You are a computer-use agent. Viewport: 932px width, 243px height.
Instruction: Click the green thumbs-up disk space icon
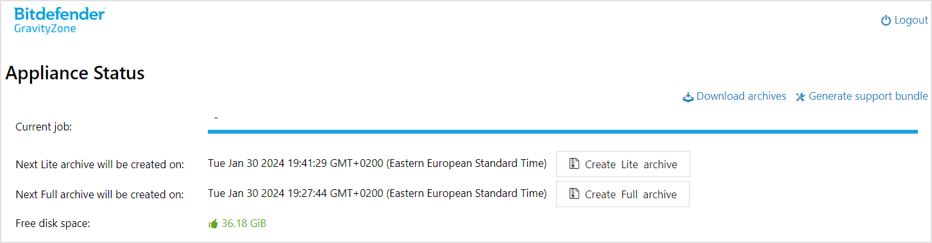pos(213,224)
